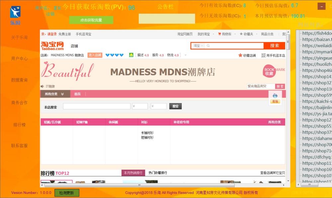Focus the shop search field containing 爱尚潮品商贸
This screenshot has height=198, width=332.
point(261,87)
